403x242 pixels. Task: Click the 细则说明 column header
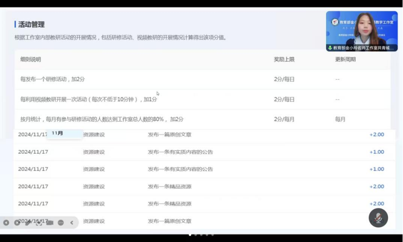point(31,59)
